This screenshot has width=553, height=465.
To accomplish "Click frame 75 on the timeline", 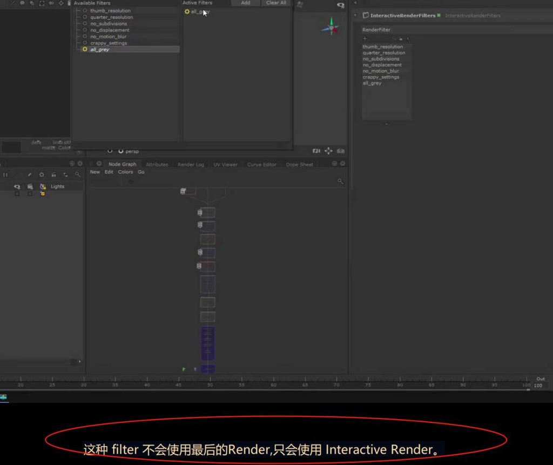I will 368,381.
